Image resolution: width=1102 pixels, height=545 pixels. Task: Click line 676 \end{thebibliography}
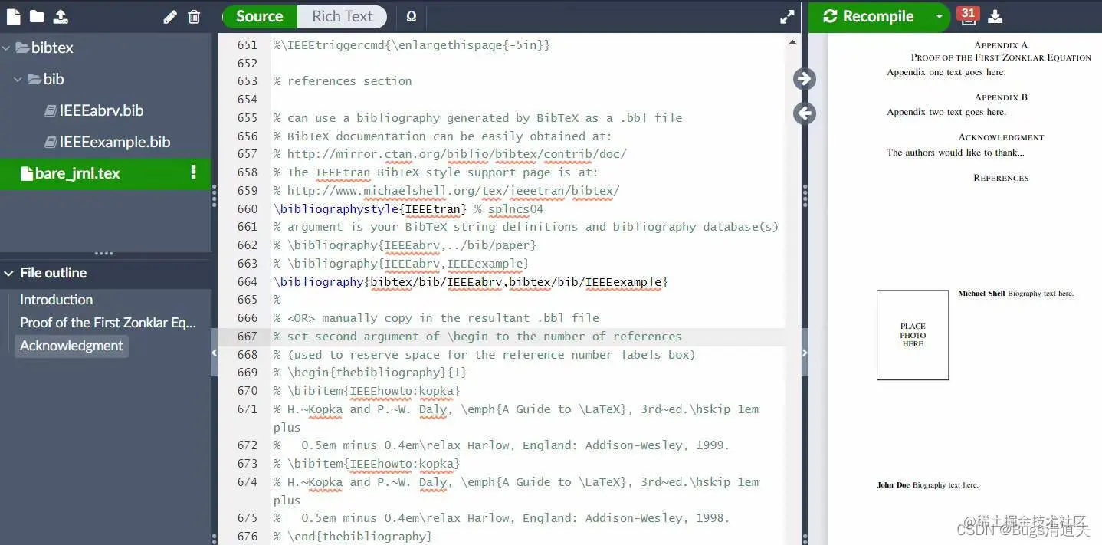point(353,537)
